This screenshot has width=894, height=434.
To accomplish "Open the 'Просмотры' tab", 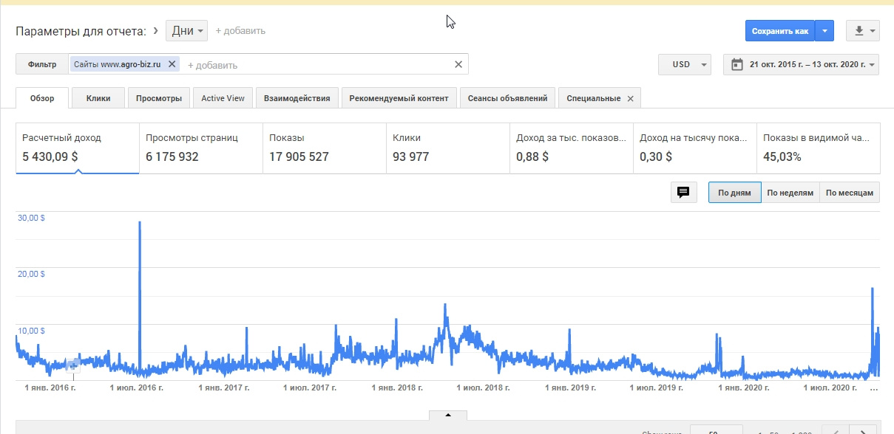I will [159, 98].
